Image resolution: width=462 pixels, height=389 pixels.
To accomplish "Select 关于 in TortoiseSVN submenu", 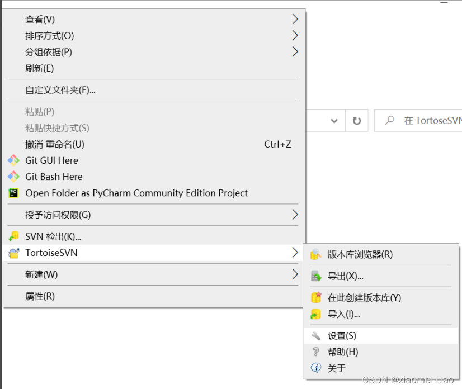I will [x=381, y=368].
